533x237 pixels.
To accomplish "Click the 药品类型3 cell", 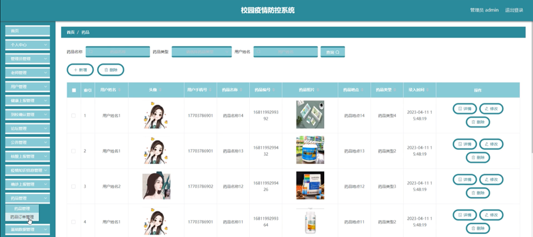I will (x=387, y=187).
